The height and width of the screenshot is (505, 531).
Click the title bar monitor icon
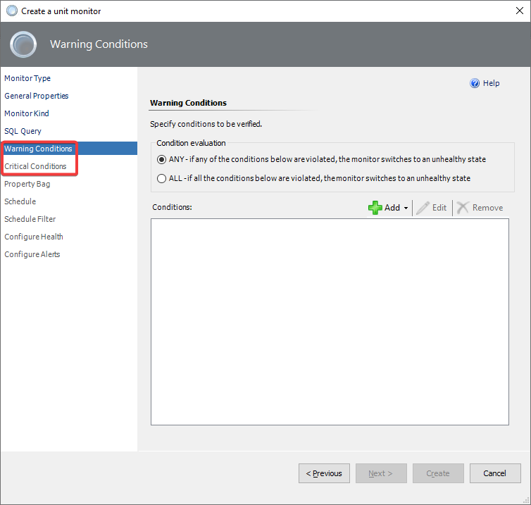12,11
